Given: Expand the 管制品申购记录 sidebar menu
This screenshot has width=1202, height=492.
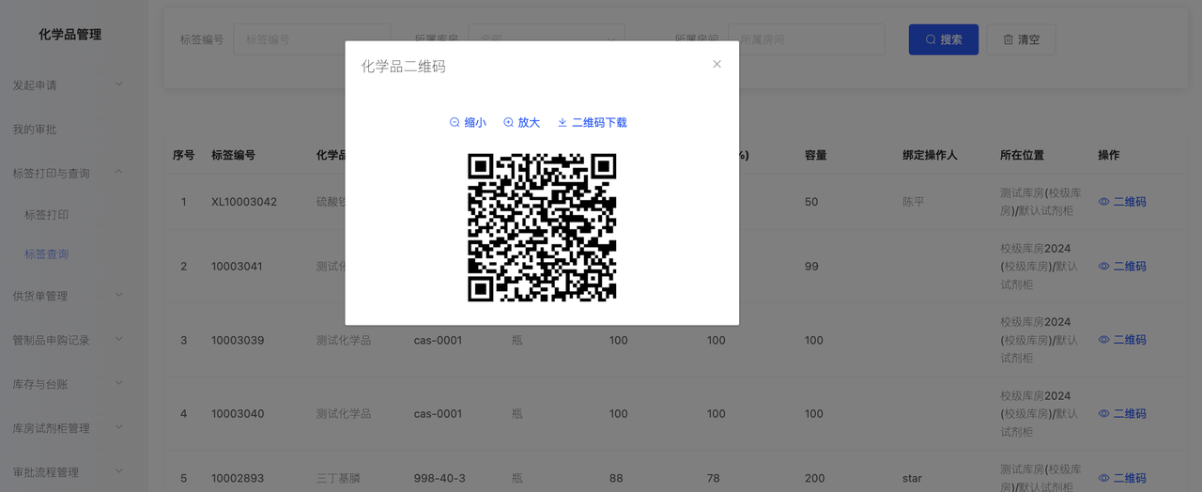Looking at the screenshot, I should click(73, 340).
